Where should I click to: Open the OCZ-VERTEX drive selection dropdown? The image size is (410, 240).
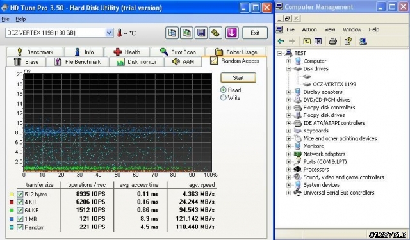click(110, 33)
